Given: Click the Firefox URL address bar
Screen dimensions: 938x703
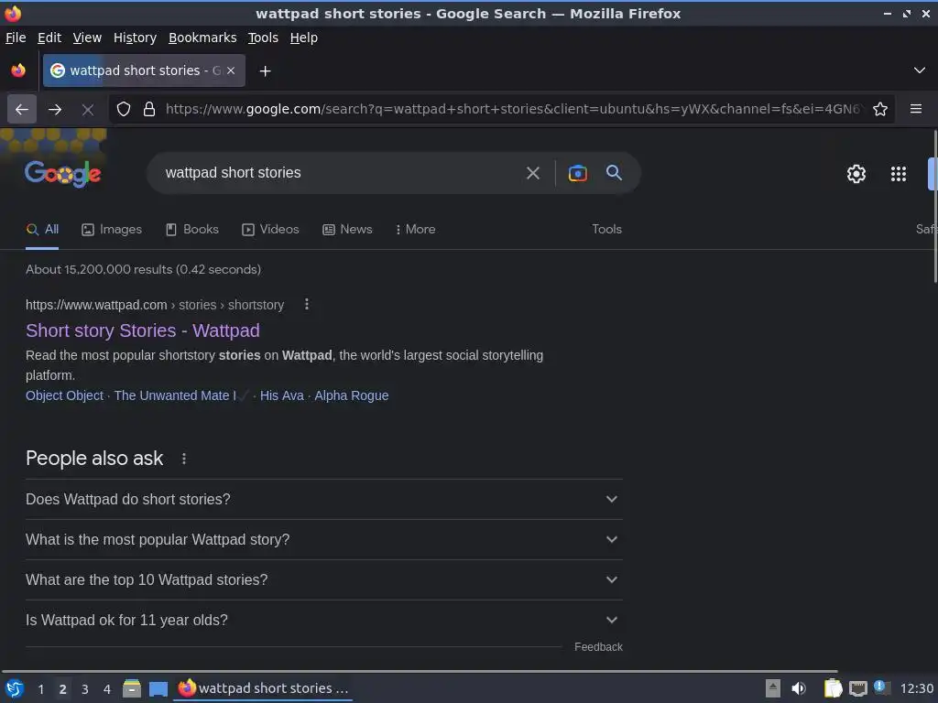Looking at the screenshot, I should [x=513, y=110].
